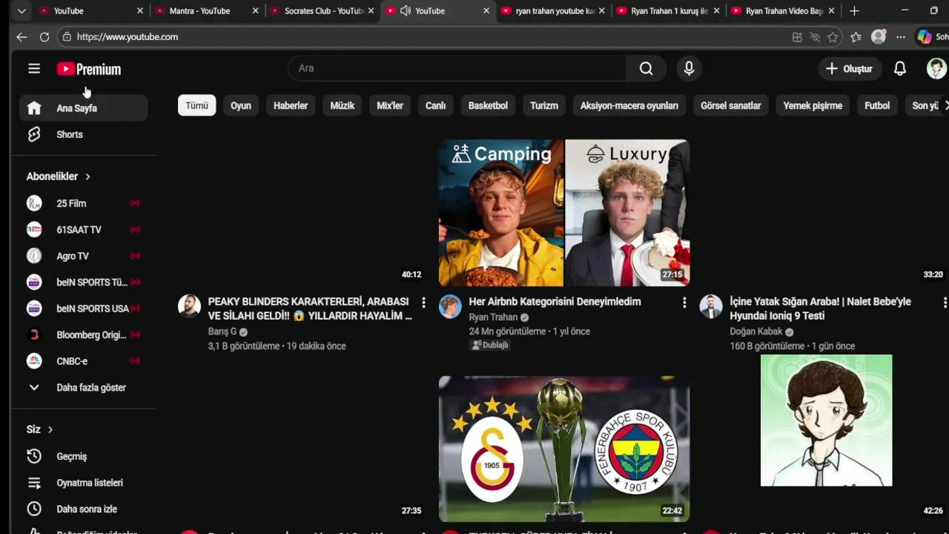Open Oynatma listeleri playlists
The width and height of the screenshot is (949, 534).
click(84, 483)
